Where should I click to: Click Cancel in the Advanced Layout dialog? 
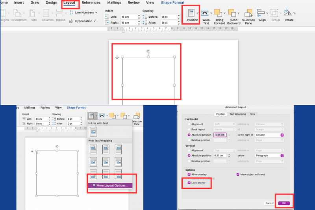[269, 203]
